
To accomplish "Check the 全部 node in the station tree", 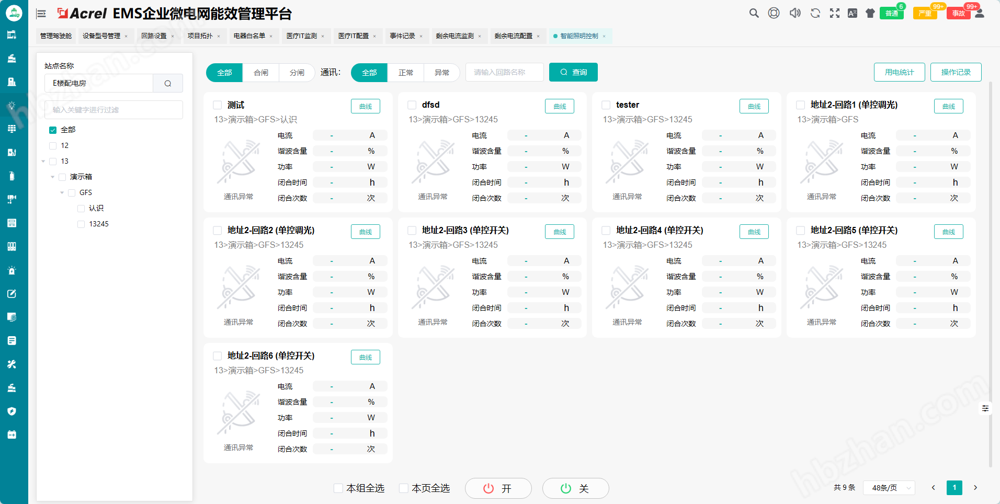I will (x=52, y=130).
